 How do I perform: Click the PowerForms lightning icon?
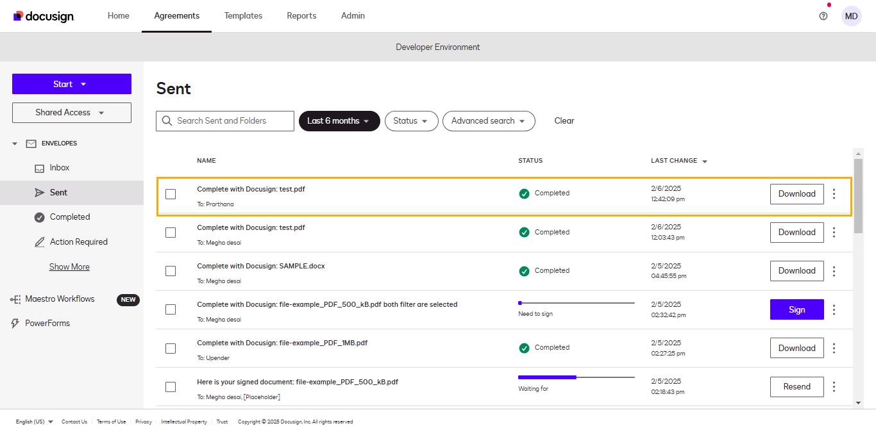15,324
